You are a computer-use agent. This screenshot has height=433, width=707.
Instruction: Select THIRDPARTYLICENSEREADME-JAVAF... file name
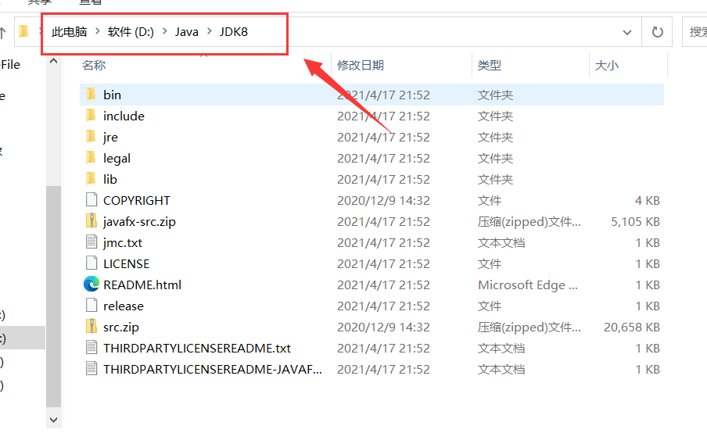click(x=213, y=370)
